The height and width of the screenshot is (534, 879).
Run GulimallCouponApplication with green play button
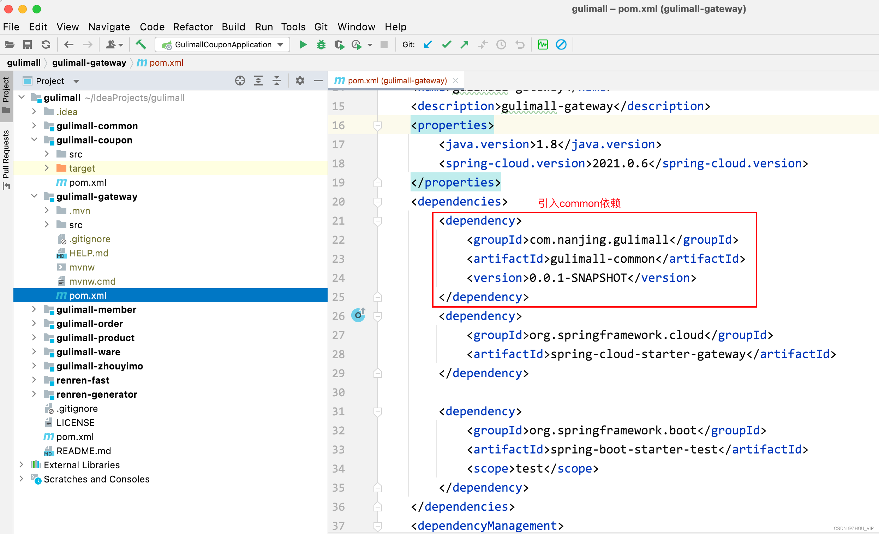click(x=303, y=44)
